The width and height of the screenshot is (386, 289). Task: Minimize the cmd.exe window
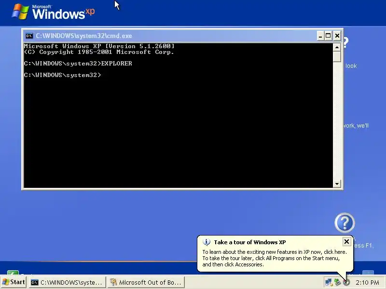click(x=320, y=36)
